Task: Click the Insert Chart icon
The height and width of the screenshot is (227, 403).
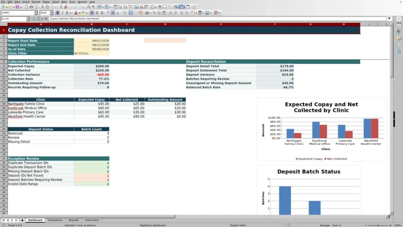Action: (141, 7)
